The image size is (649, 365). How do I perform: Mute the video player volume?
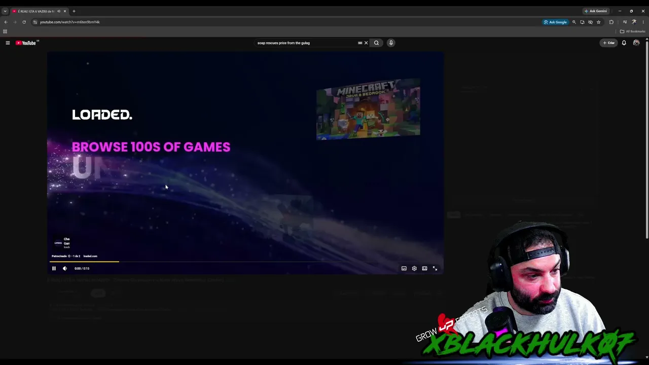tap(65, 268)
